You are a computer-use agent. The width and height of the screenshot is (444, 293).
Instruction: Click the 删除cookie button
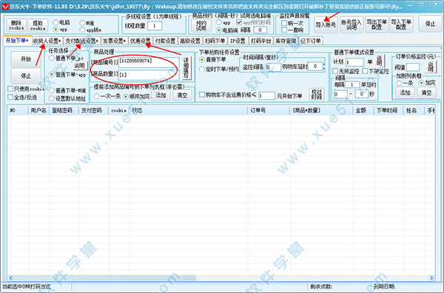pos(16,25)
